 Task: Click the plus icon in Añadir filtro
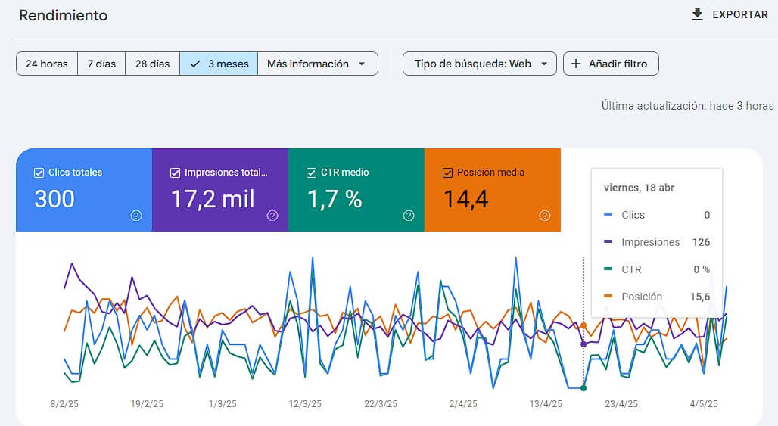tap(577, 64)
